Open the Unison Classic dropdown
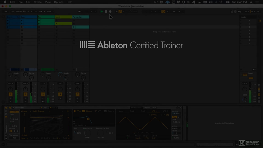 point(176,128)
